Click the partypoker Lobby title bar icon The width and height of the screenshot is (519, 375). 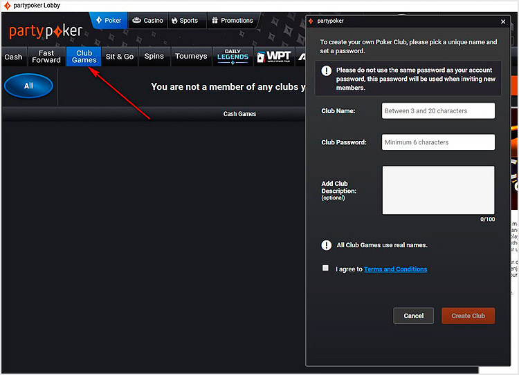point(7,6)
